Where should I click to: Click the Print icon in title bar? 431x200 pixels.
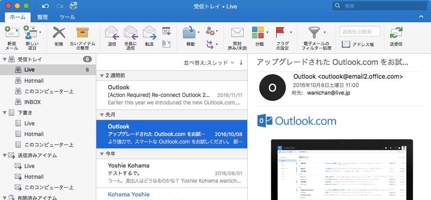click(73, 5)
